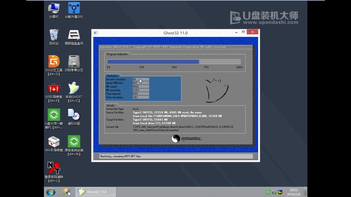Open the EFI引导修复 boot repair tool
Image resolution: width=351 pixels, height=197 pixels.
(x=54, y=88)
